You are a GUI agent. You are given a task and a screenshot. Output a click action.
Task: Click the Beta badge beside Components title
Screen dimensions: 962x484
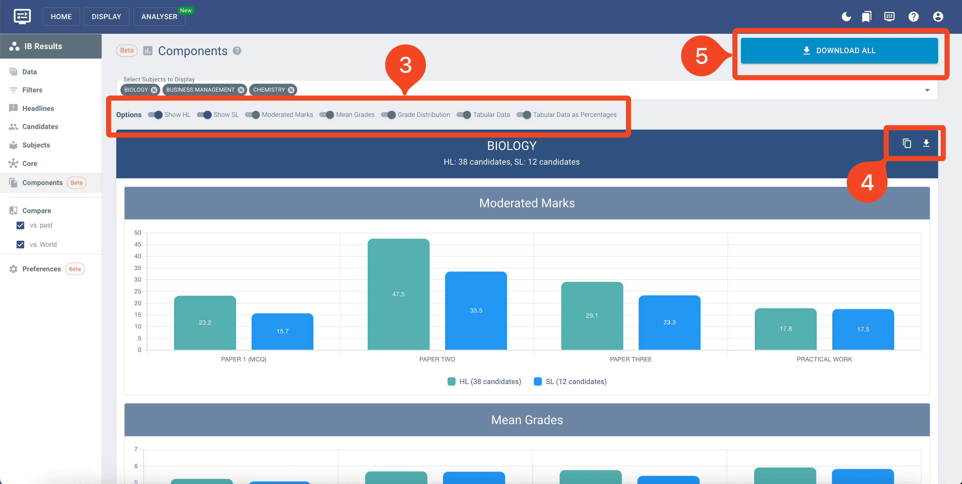126,50
